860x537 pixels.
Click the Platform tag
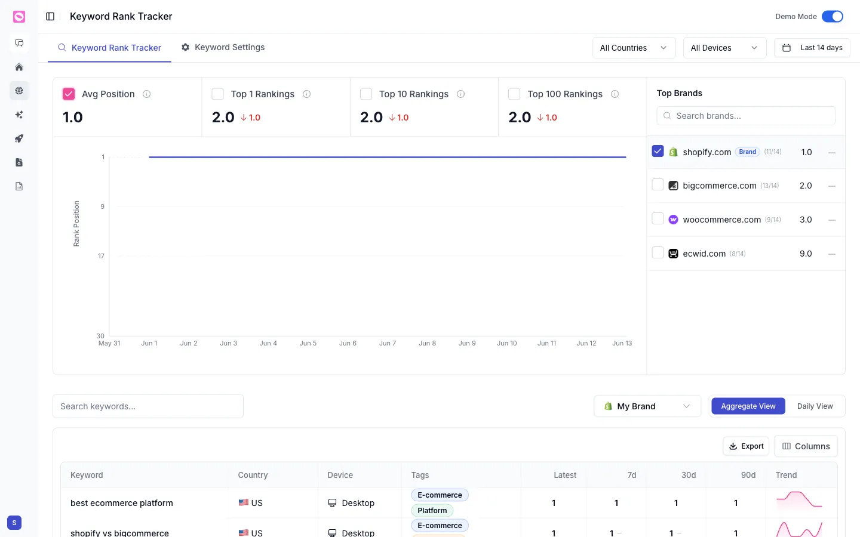point(432,511)
